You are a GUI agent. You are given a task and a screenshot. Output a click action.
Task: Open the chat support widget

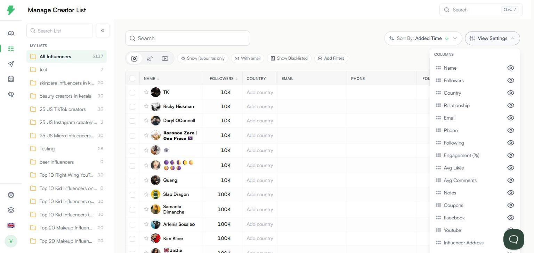513,239
